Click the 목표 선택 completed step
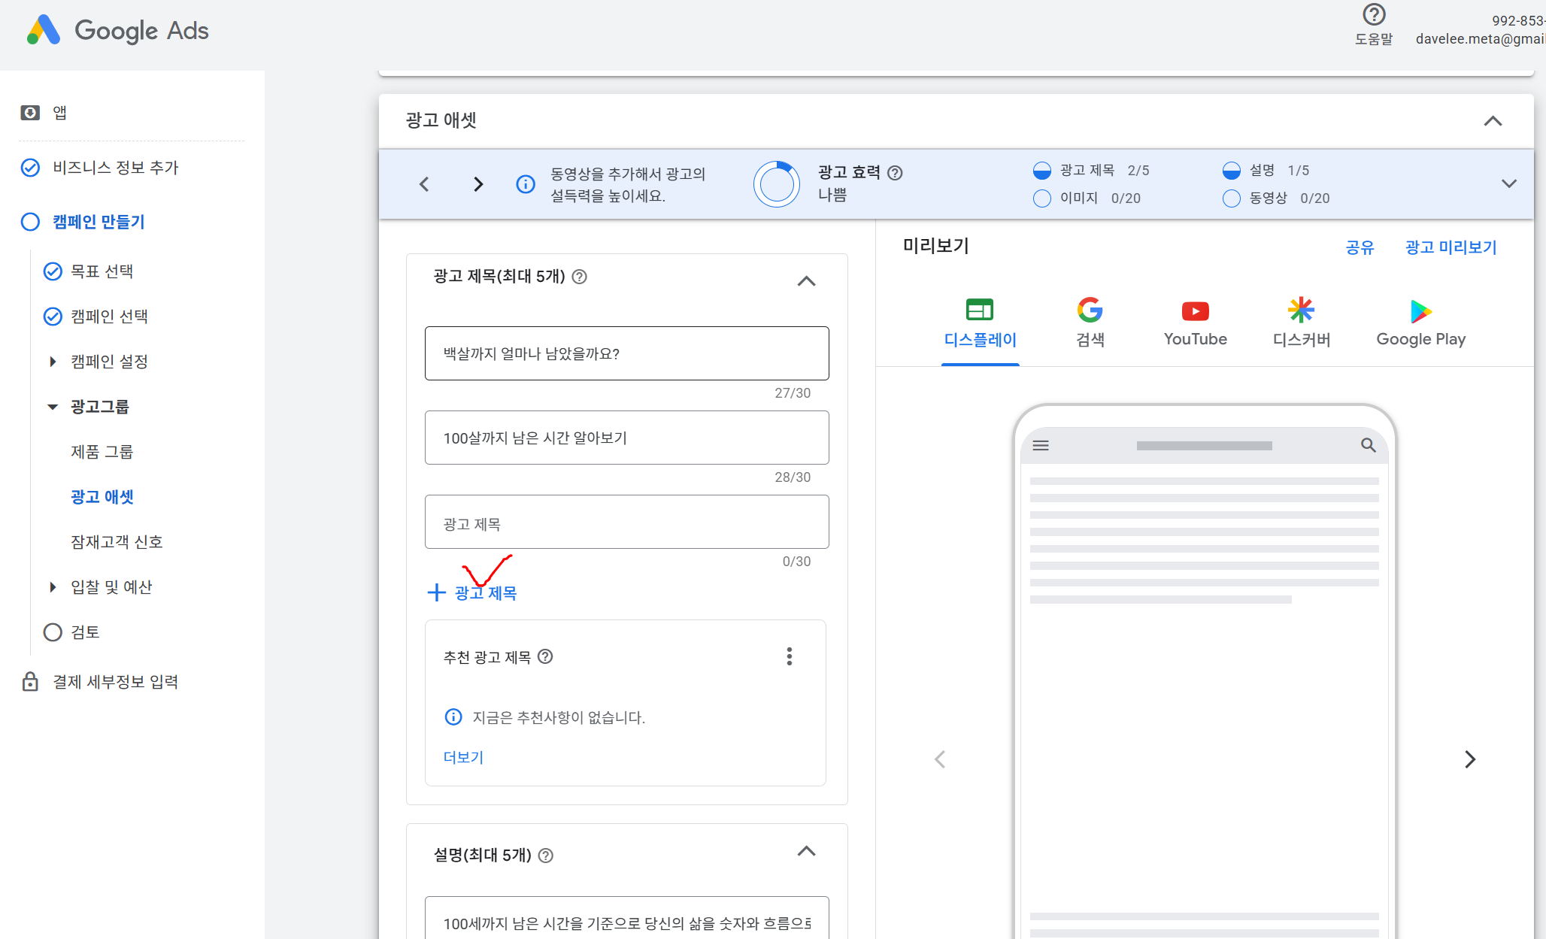1546x939 pixels. [102, 271]
